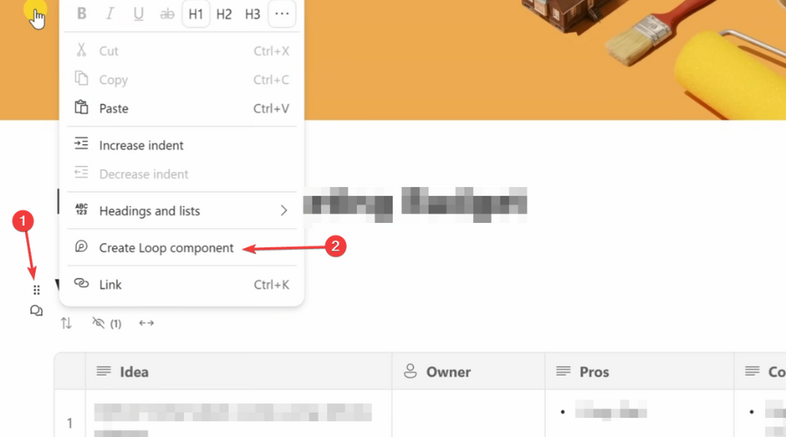Apply underline formatting
Screen dimensions: 786x437
coord(138,13)
